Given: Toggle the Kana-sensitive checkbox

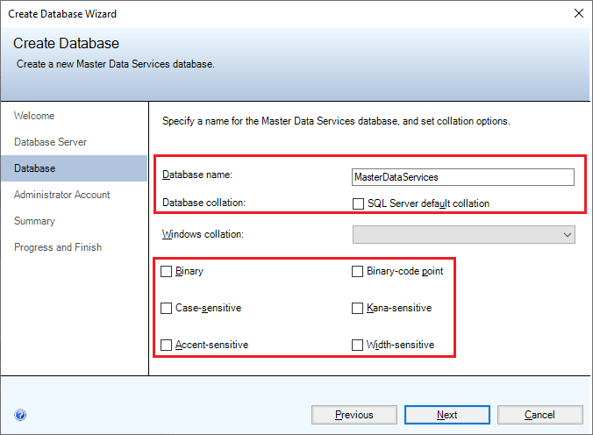Looking at the screenshot, I should (x=358, y=309).
